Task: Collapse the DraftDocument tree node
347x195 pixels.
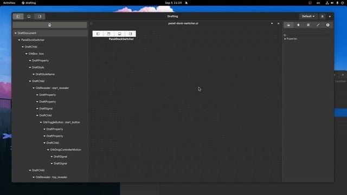Action: (x=16, y=33)
